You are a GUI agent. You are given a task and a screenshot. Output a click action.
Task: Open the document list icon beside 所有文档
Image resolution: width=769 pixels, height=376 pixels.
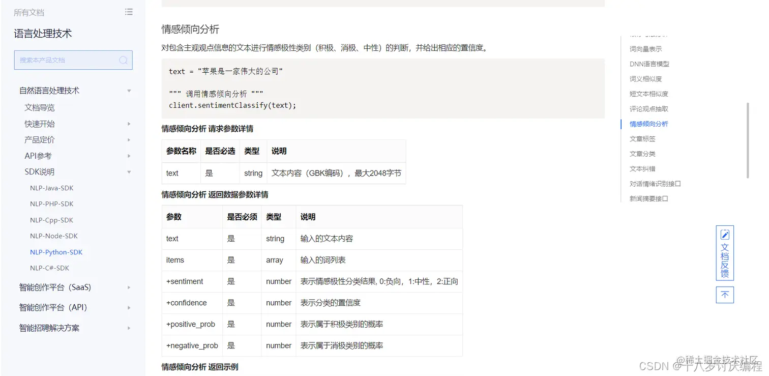129,12
